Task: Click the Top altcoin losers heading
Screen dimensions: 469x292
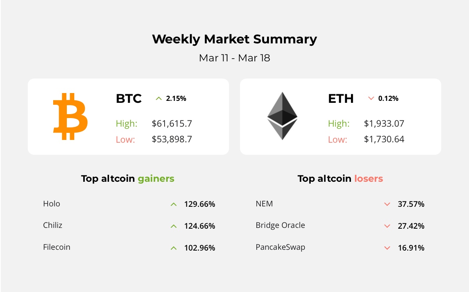Action: click(340, 179)
